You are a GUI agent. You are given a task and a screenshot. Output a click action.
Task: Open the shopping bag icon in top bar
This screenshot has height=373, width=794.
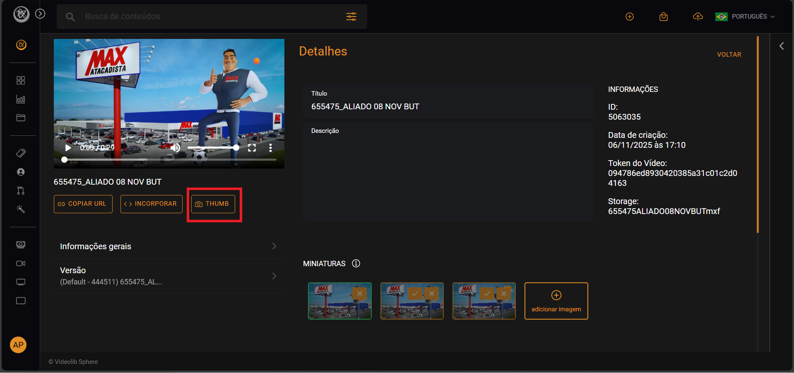663,17
